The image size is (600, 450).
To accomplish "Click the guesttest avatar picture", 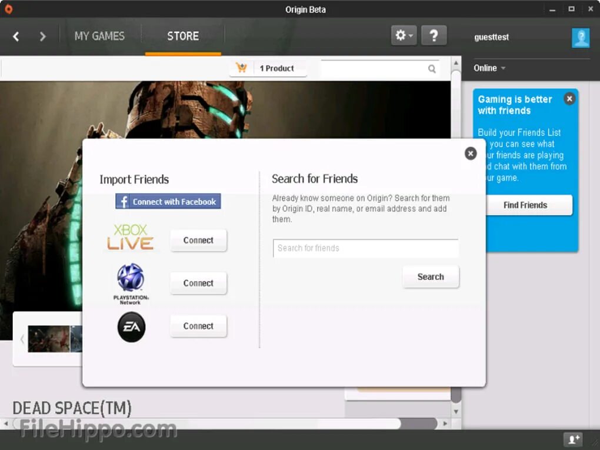I will [x=580, y=38].
